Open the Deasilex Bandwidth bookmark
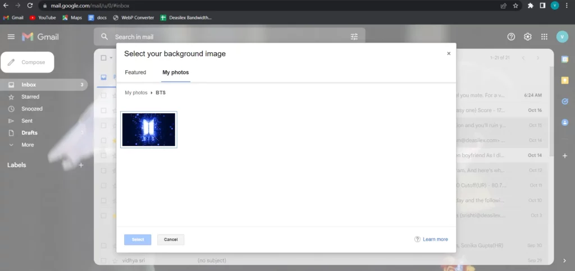575x271 pixels. [186, 17]
